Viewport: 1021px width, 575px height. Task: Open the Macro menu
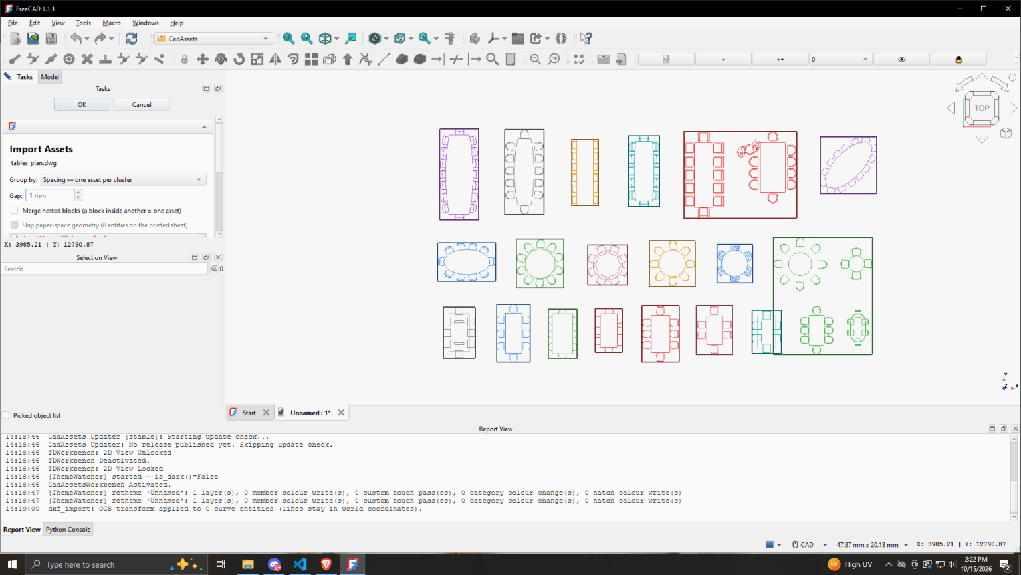(x=111, y=23)
